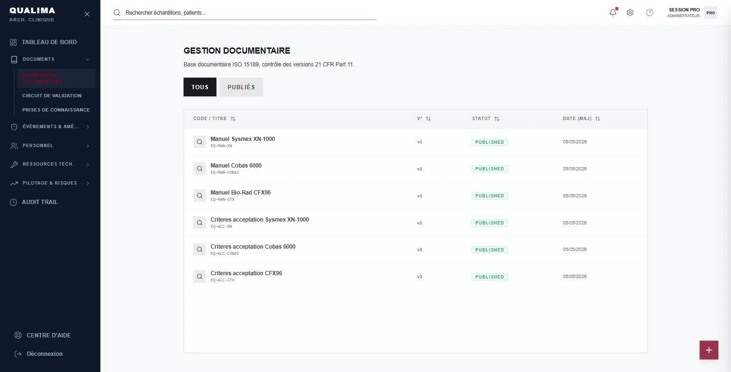Switch to the Publiés tab

pyautogui.click(x=241, y=87)
